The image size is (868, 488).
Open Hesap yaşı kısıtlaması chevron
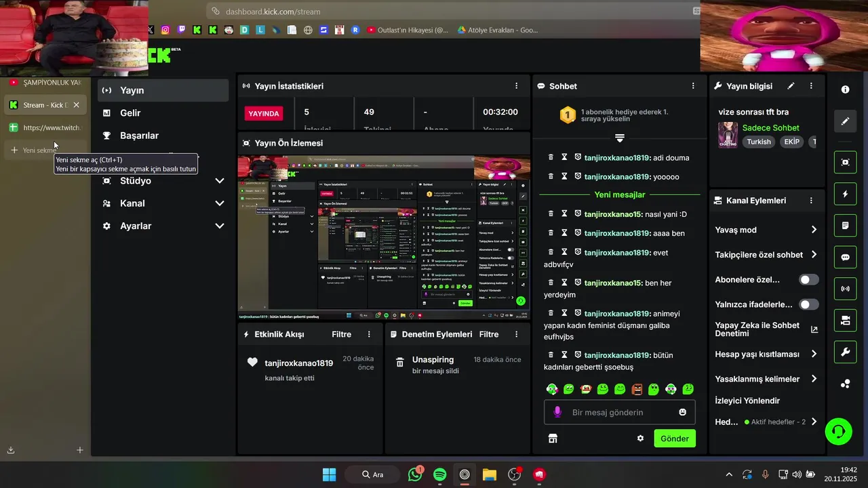coord(814,354)
